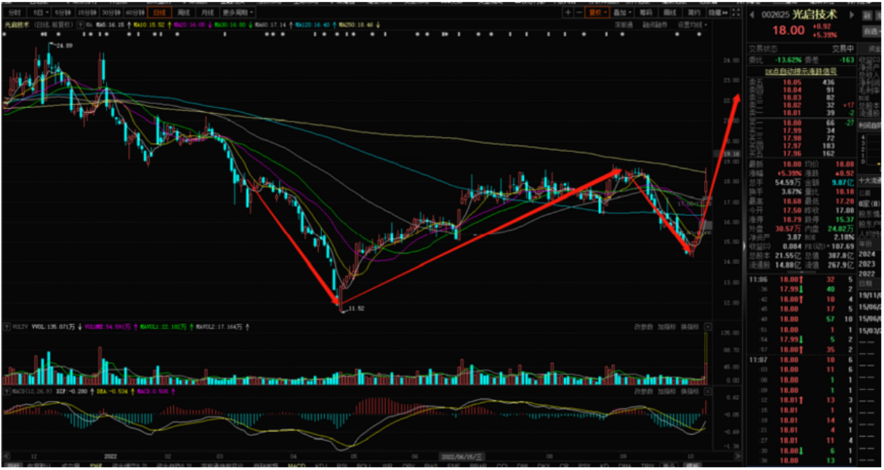Select the MACD indicator tab
The image size is (884, 470).
tap(297, 465)
